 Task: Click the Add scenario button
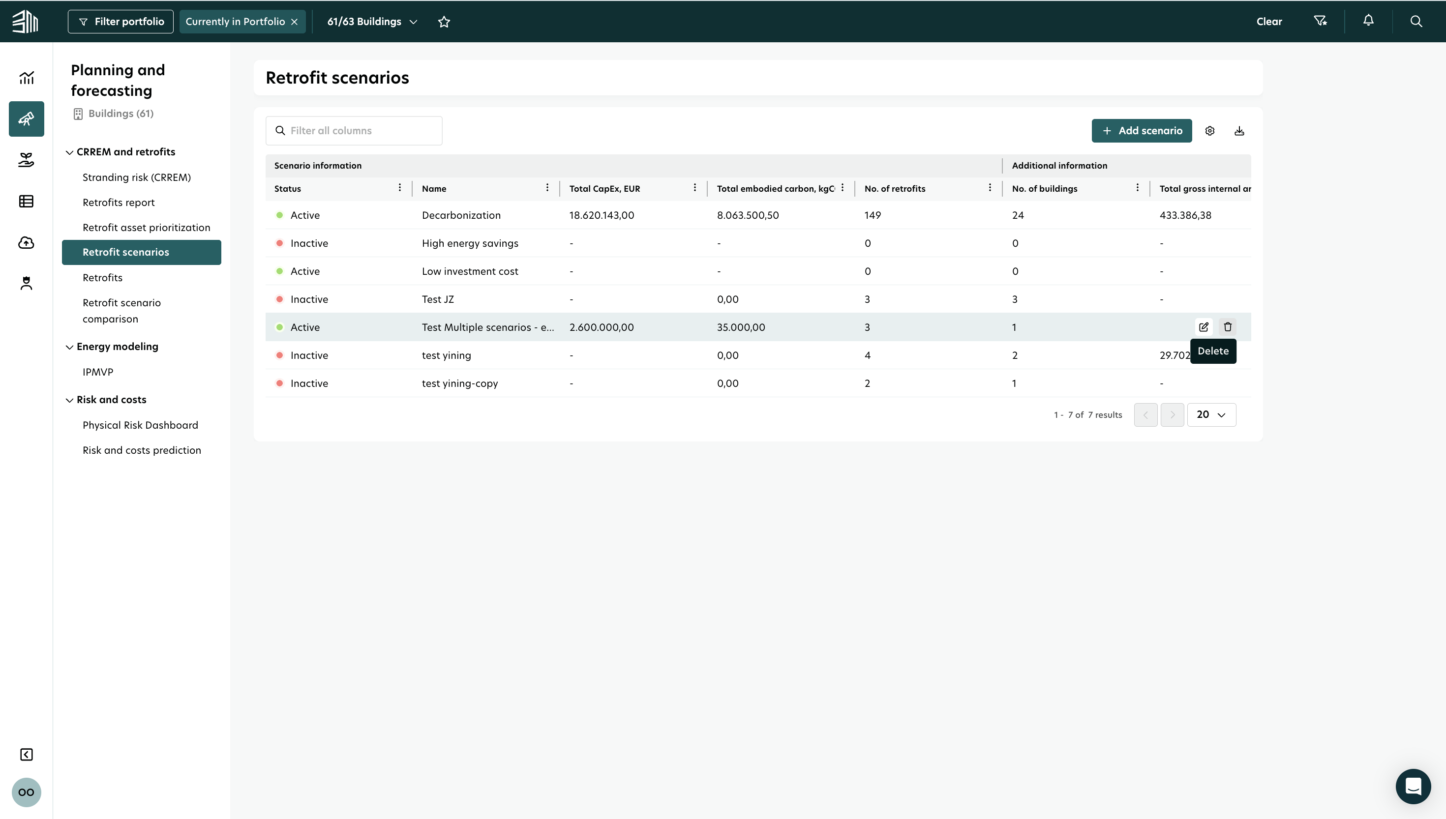point(1142,130)
